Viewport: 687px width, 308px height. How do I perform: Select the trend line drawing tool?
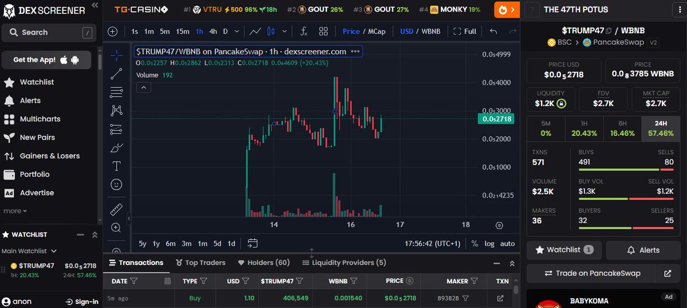pos(116,73)
